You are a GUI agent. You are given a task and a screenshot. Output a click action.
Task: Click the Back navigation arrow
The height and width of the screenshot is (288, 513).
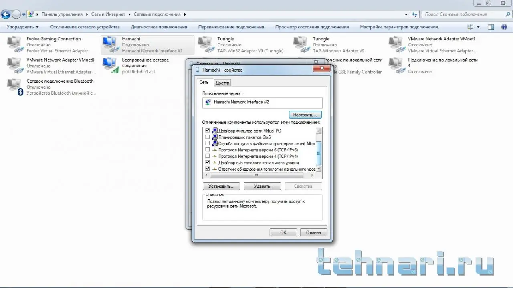[6, 14]
